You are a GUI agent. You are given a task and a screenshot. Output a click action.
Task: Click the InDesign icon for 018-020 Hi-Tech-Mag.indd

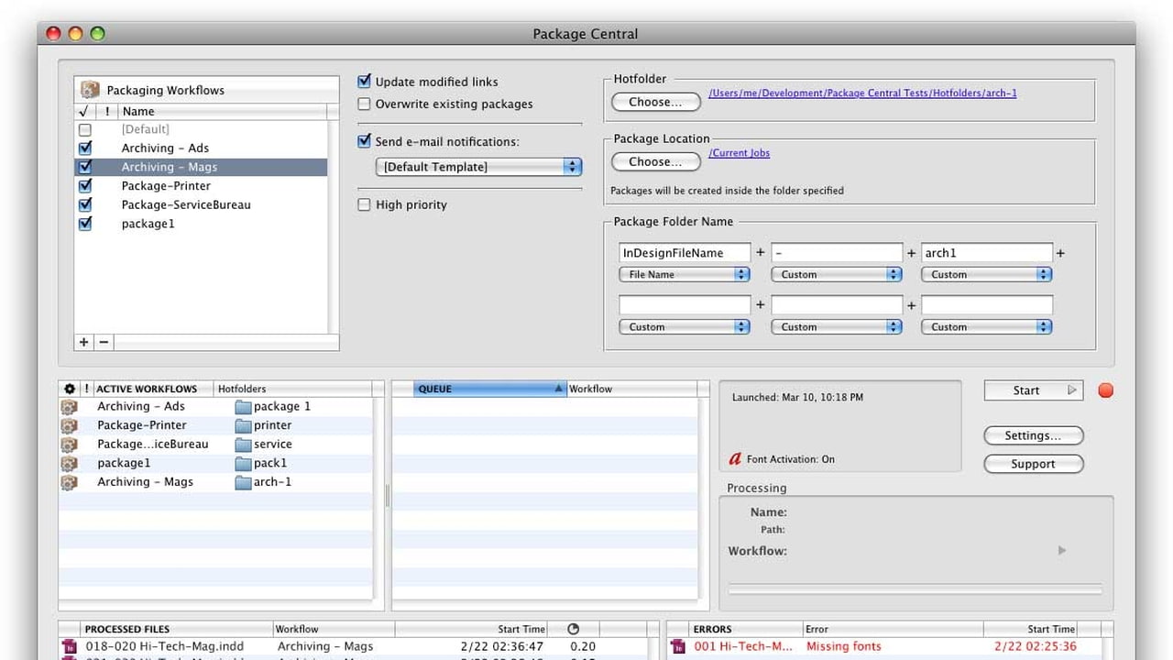[69, 646]
